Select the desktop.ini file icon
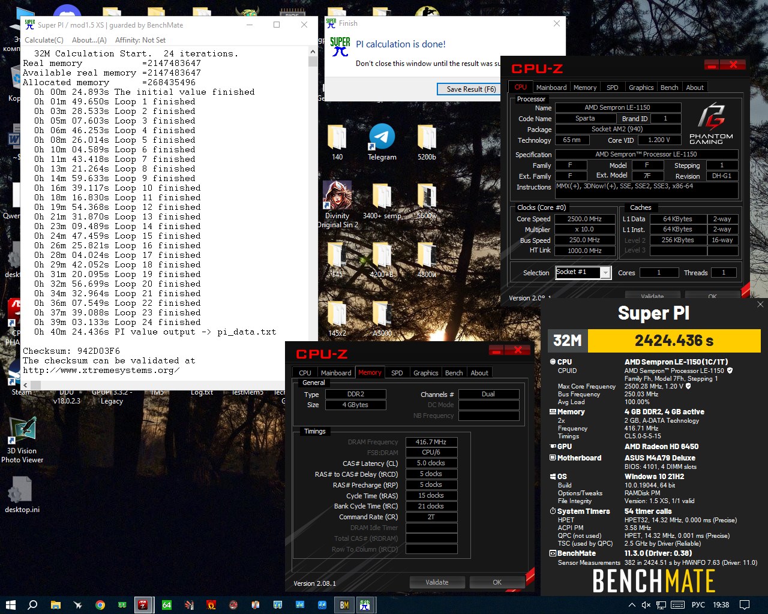768x614 pixels. tap(22, 495)
